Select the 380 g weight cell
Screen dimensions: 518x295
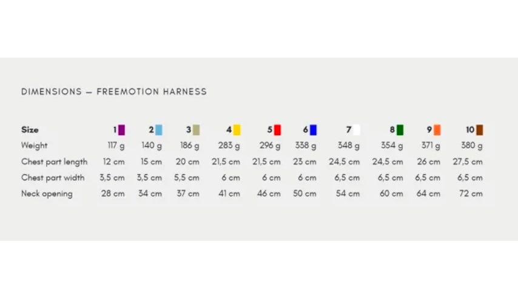[x=472, y=146]
